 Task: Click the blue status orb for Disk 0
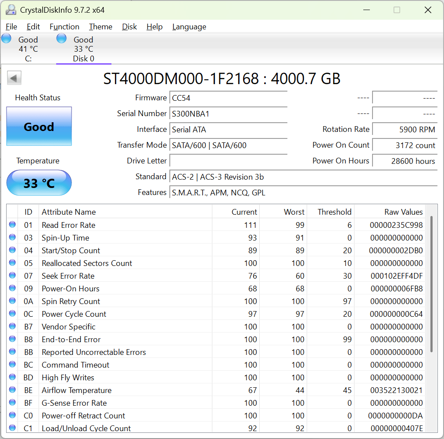click(x=61, y=39)
